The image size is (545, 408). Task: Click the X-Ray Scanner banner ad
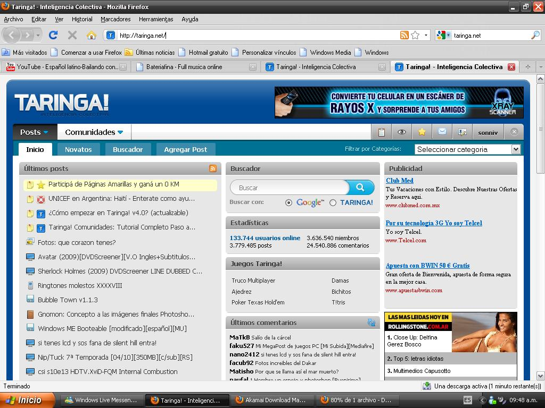(x=399, y=103)
